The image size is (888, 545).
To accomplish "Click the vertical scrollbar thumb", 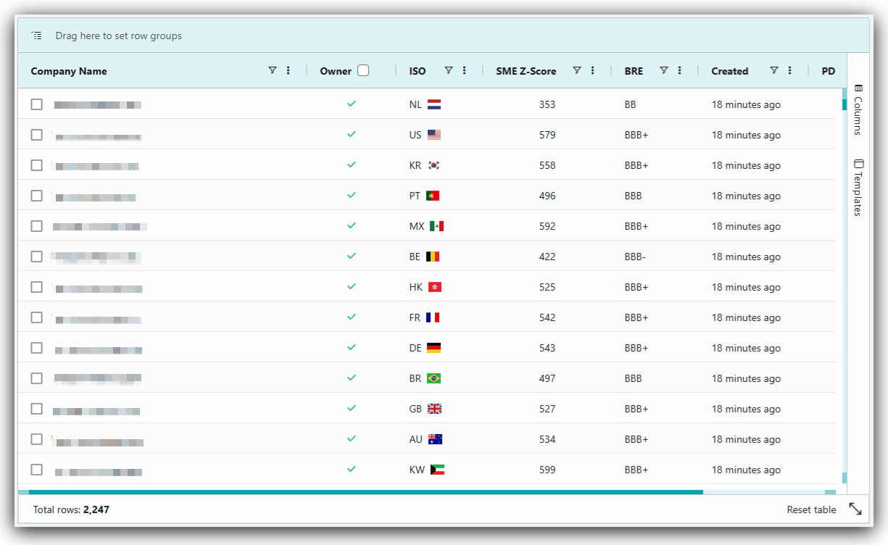I will (844, 104).
